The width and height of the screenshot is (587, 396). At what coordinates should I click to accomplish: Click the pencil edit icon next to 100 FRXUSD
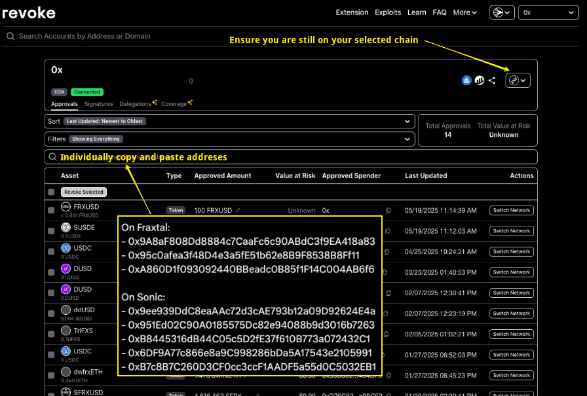coord(238,211)
